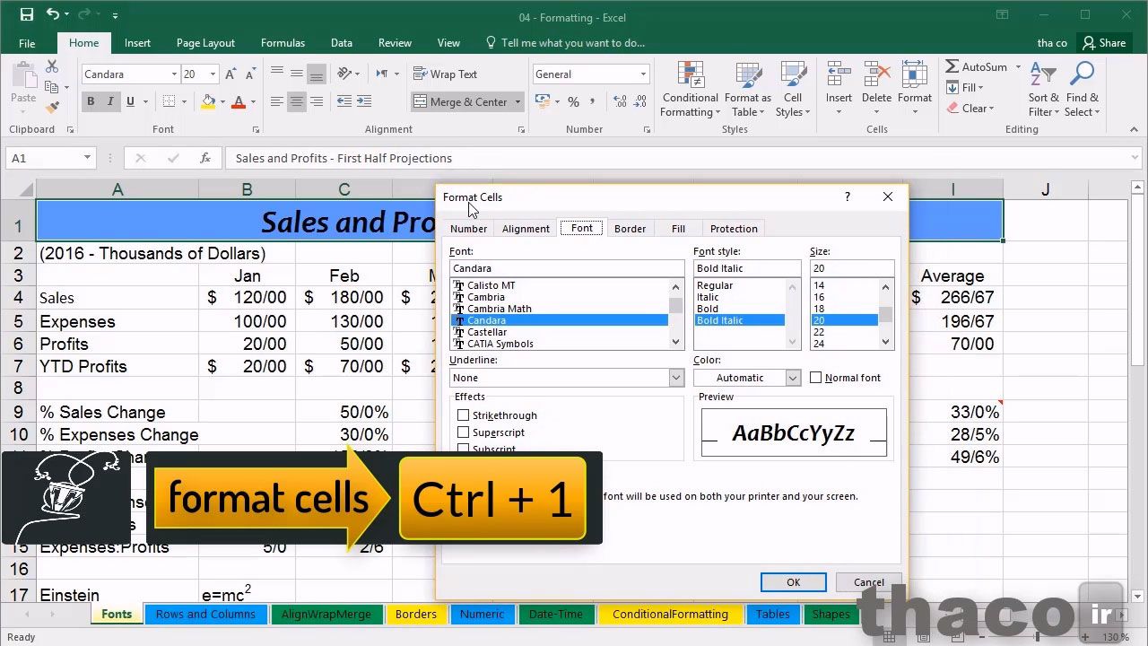The image size is (1148, 646).
Task: Tick the Strikethrough checkbox
Action: point(463,415)
